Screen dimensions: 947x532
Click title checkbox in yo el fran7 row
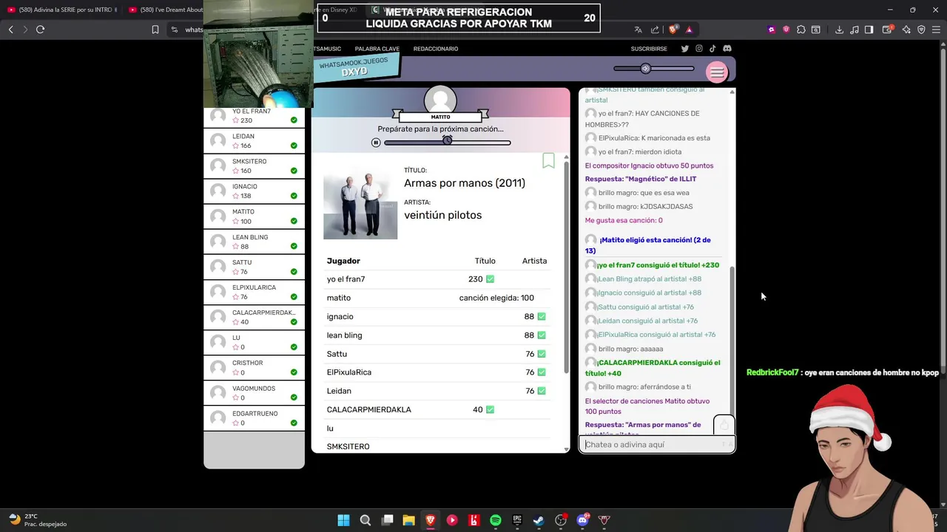tap(490, 279)
